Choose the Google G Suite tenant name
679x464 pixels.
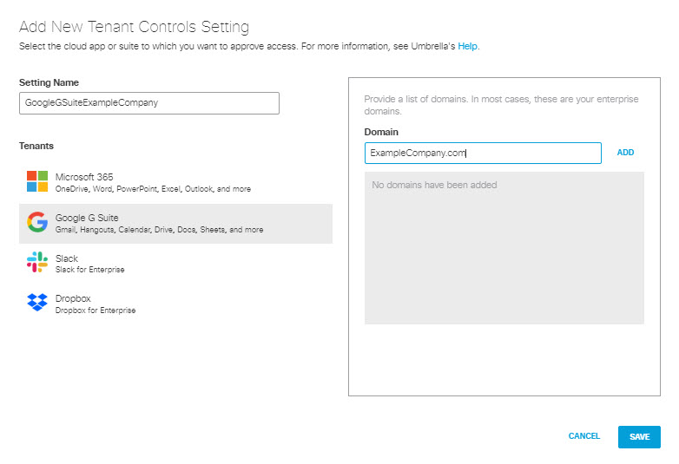click(87, 218)
